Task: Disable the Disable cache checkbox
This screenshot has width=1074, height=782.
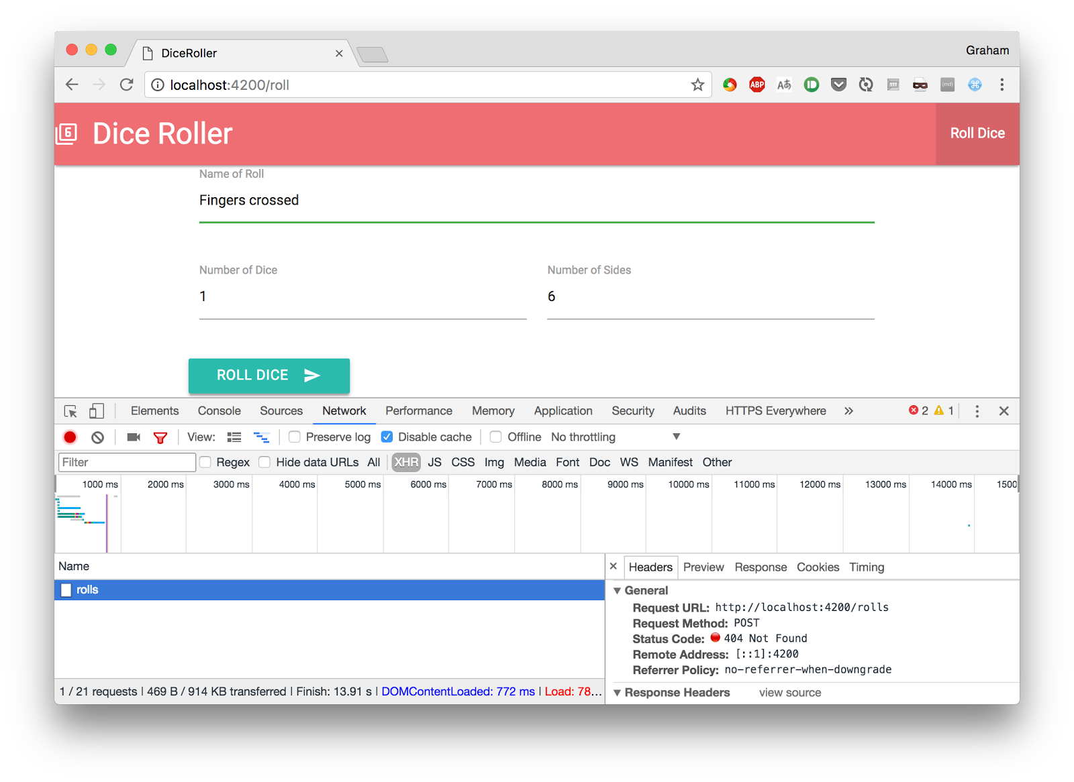Action: pos(387,437)
